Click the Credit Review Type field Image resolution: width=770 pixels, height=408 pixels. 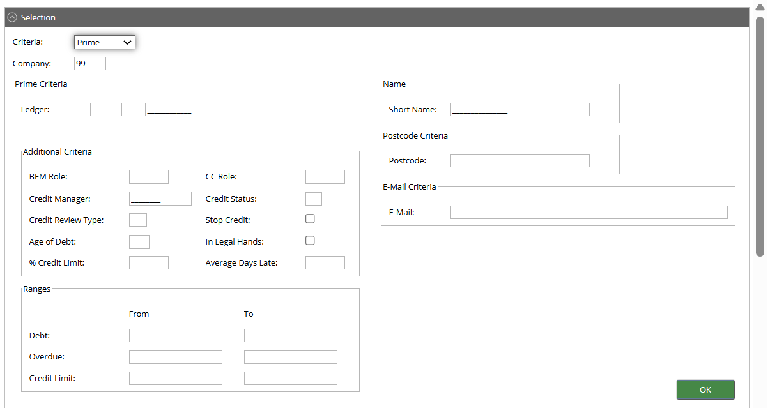coord(138,220)
